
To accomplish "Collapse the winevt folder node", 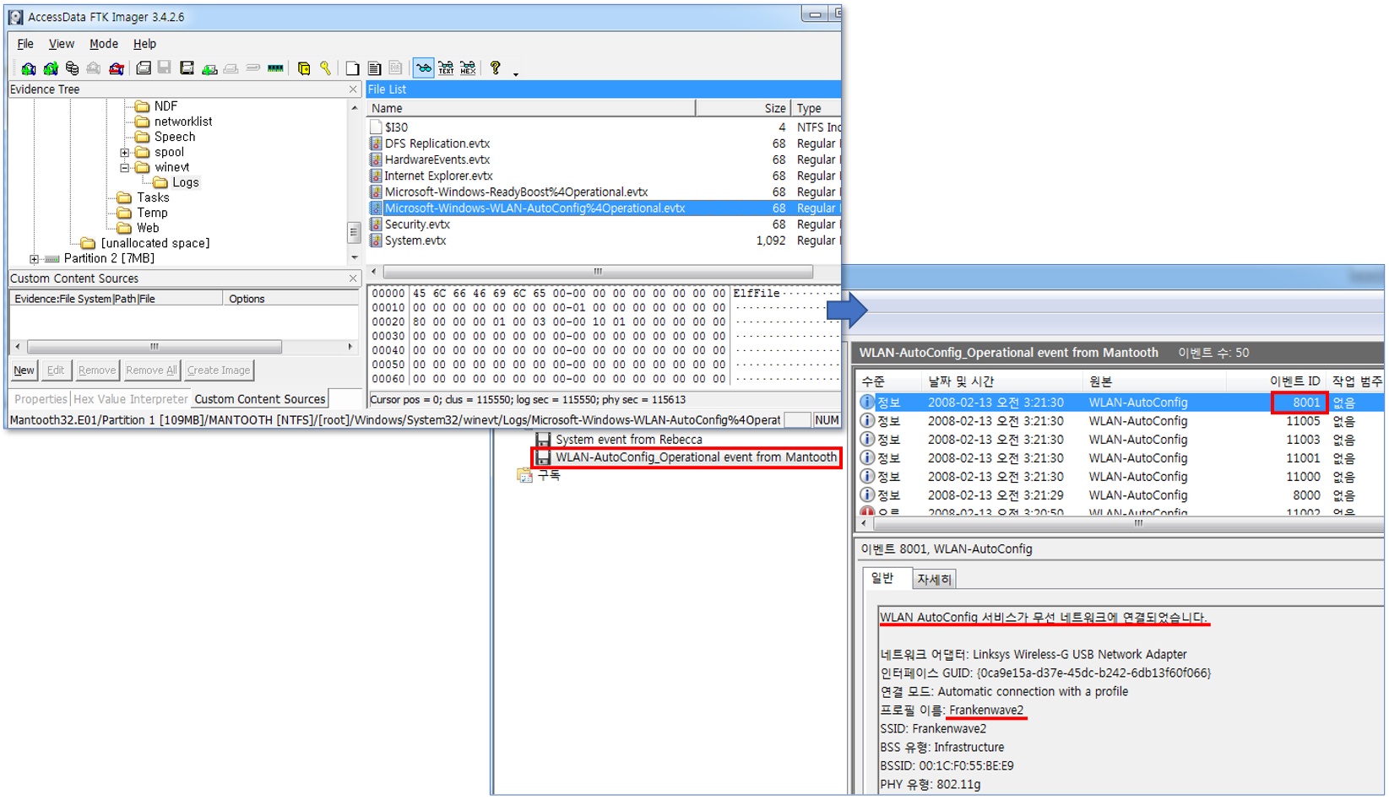I will pyautogui.click(x=125, y=168).
